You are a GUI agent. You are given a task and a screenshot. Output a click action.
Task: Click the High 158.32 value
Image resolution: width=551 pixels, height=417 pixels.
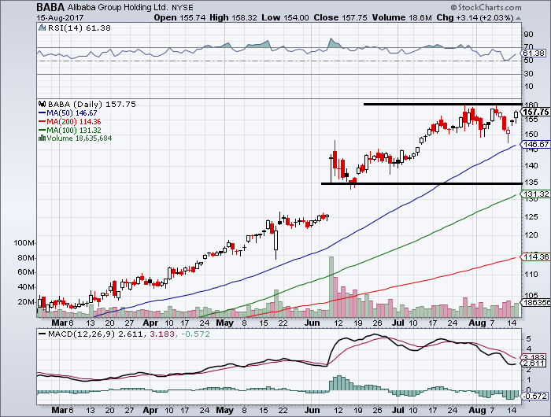click(233, 17)
